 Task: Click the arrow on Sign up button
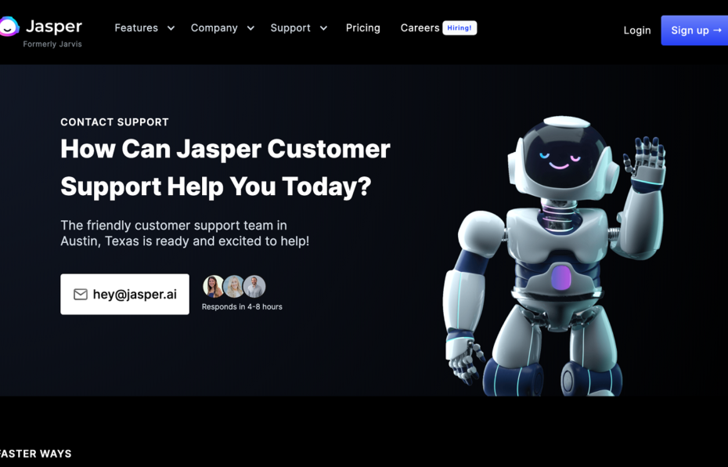[x=717, y=31]
